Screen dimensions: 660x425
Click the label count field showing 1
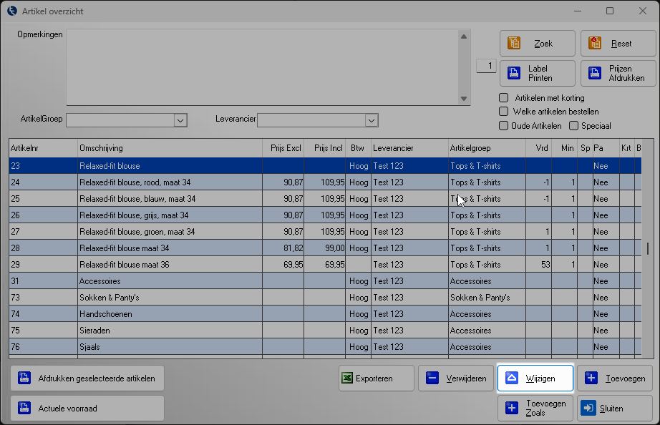(x=486, y=66)
